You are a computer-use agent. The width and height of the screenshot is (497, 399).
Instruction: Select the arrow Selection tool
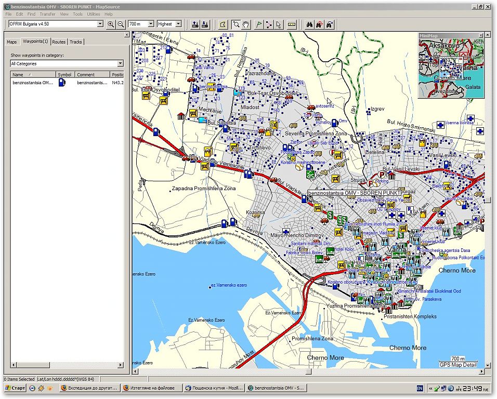point(279,24)
